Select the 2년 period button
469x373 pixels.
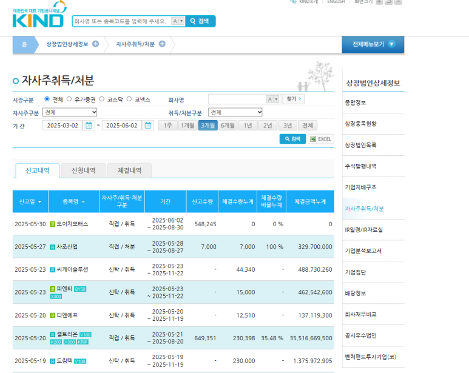point(268,126)
